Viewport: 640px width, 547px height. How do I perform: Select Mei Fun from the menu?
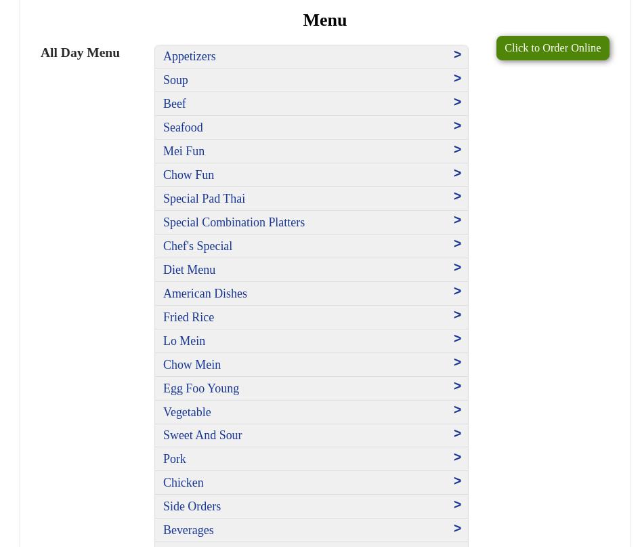pyautogui.click(x=184, y=151)
